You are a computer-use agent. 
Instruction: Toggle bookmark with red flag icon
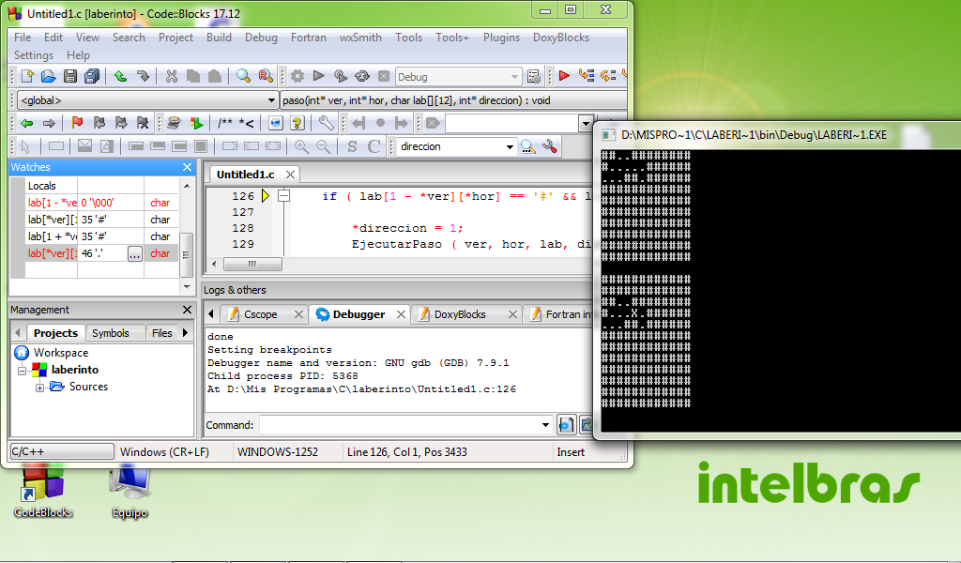(x=77, y=123)
